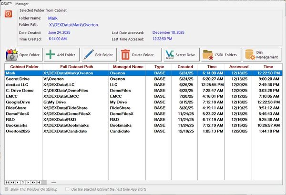Image resolution: width=286 pixels, height=195 pixels.
Task: Launch Disk Management
Action: coord(261,54)
